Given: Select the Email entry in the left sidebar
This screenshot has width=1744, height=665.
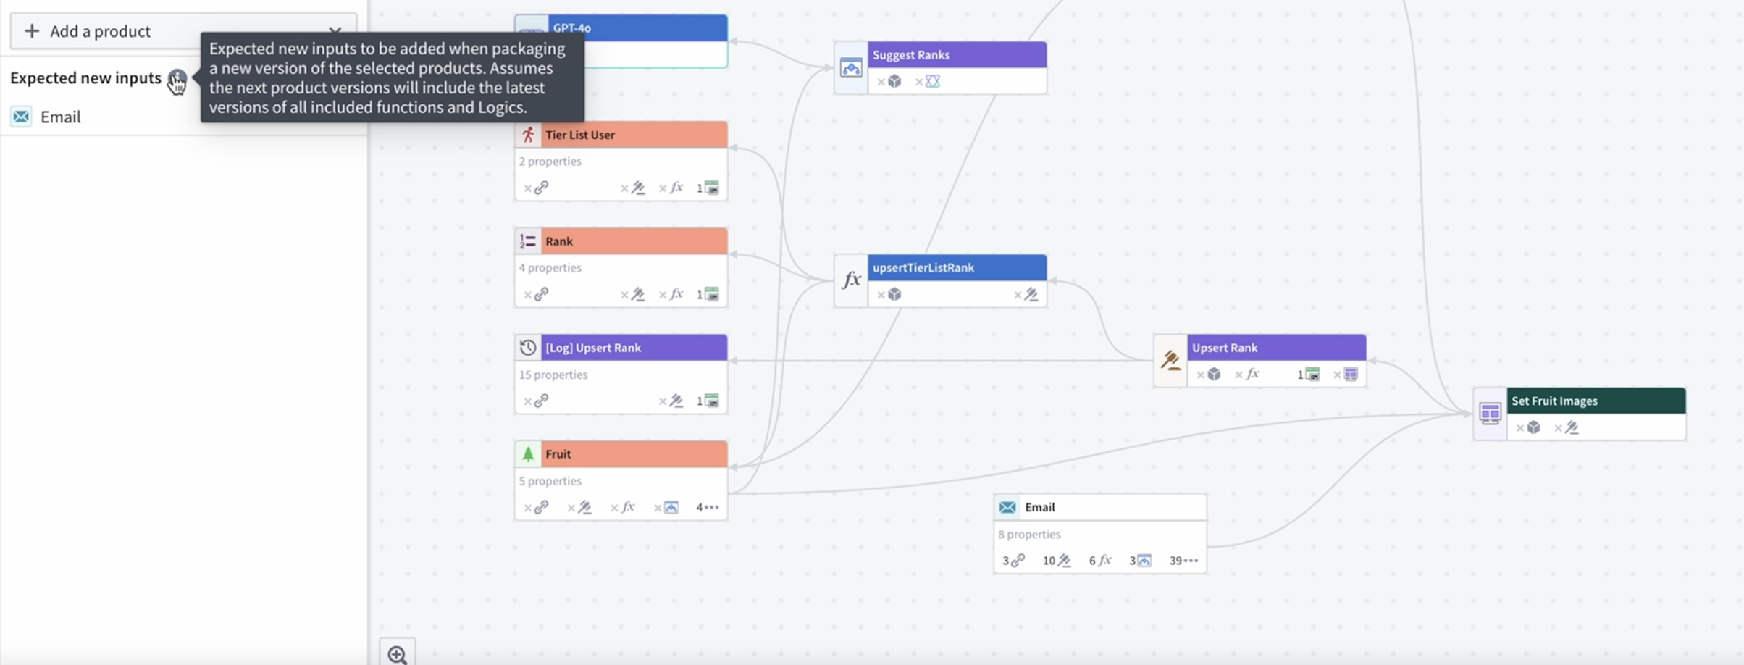Looking at the screenshot, I should pos(60,117).
